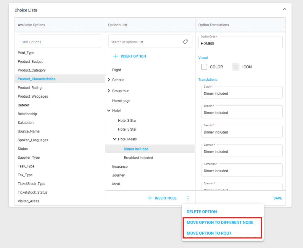The height and width of the screenshot is (248, 303).
Task: Click the Option Code field
Action: point(240,43)
